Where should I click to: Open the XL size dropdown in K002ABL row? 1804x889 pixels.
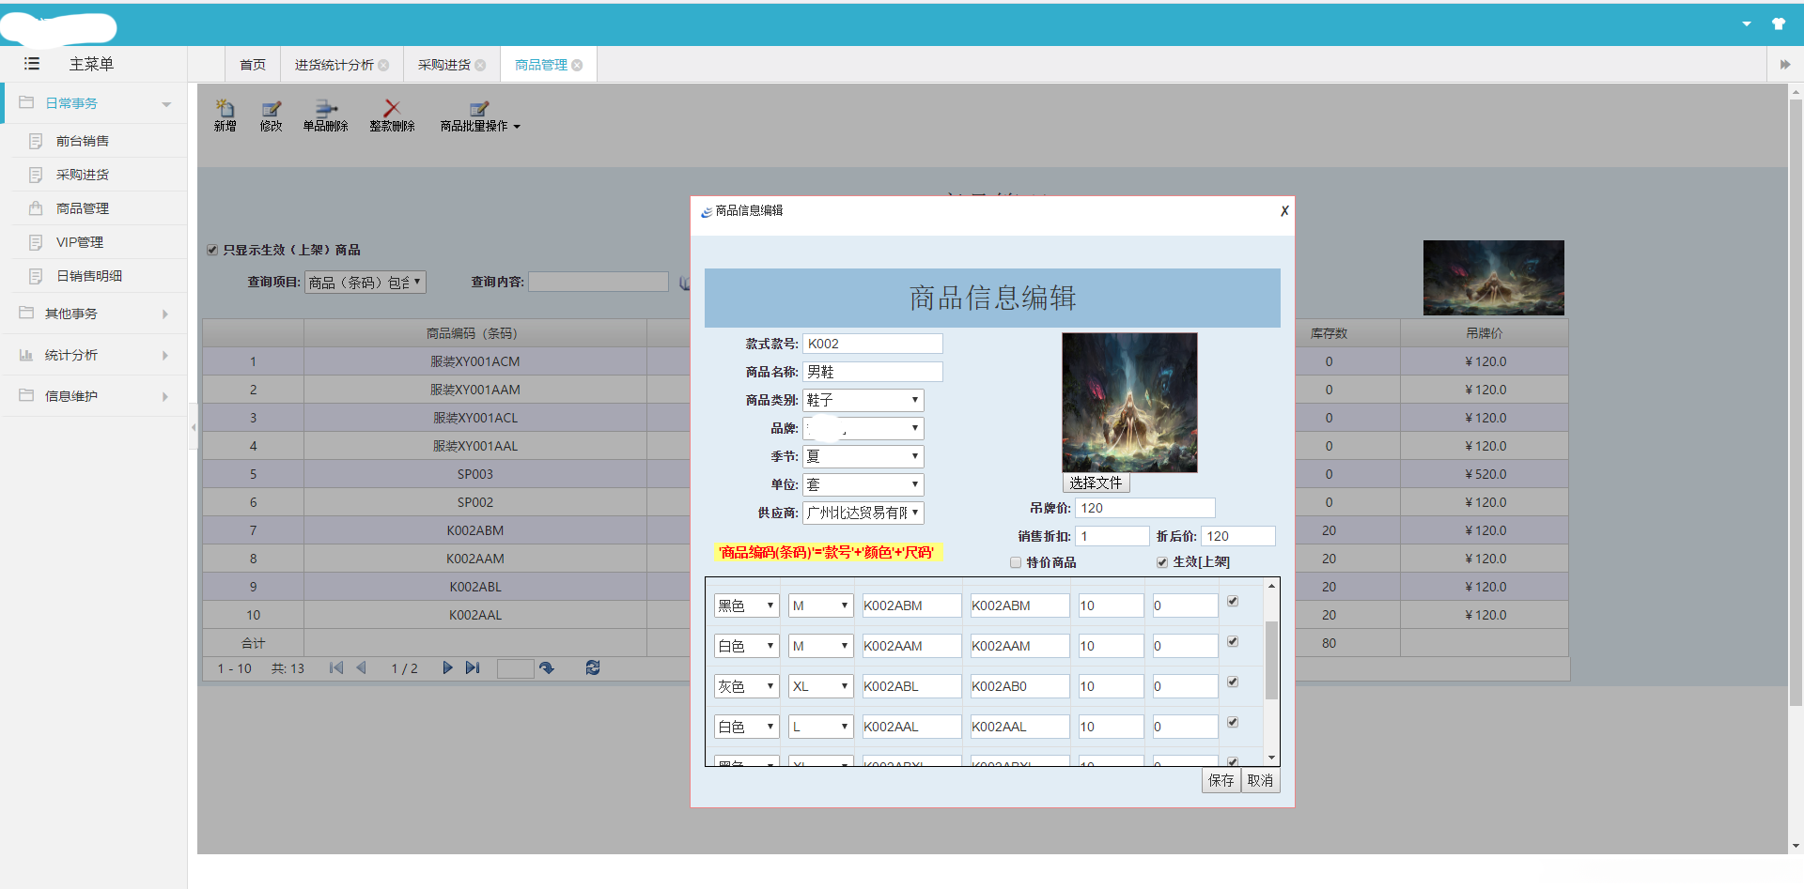(821, 686)
